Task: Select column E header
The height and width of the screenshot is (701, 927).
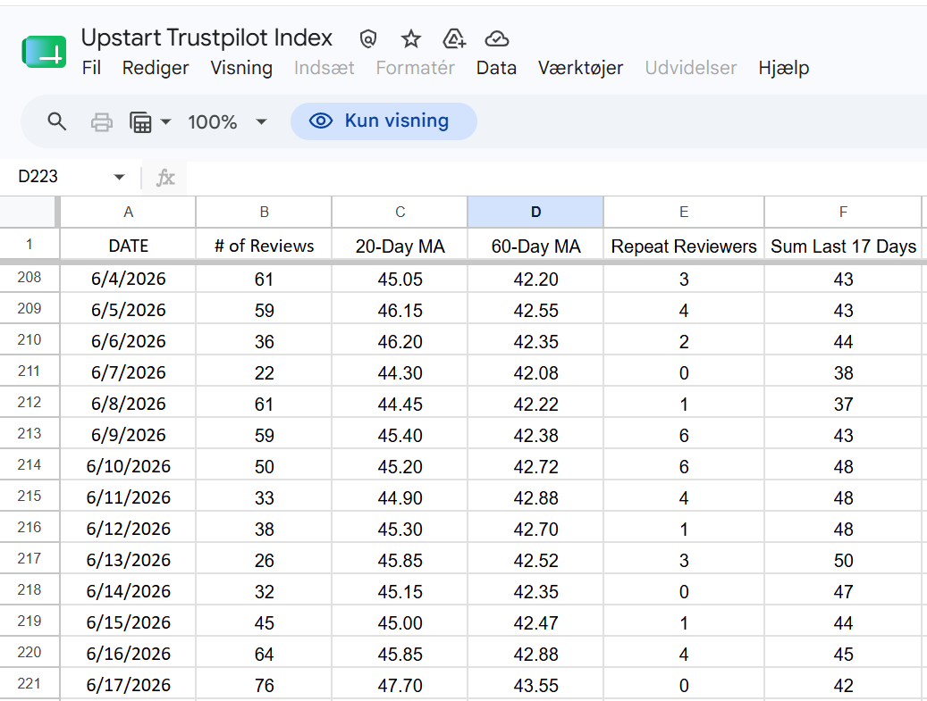Action: [684, 212]
